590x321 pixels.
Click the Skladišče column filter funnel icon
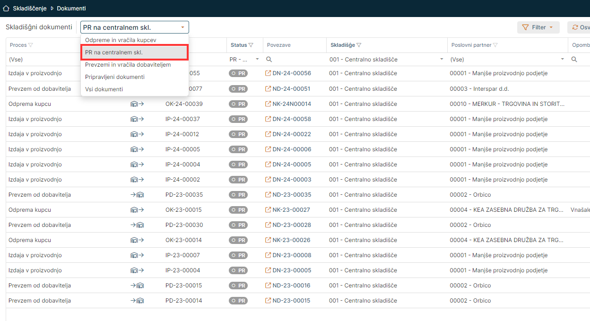coord(359,45)
